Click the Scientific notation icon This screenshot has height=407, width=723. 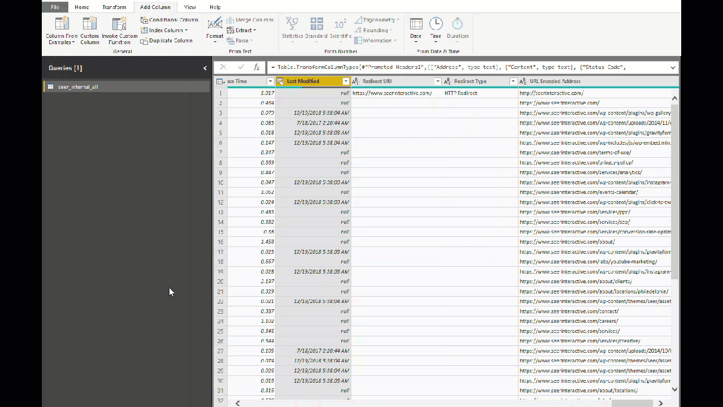tap(340, 24)
